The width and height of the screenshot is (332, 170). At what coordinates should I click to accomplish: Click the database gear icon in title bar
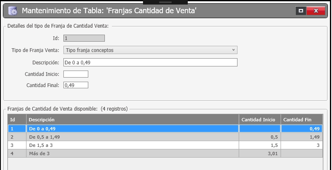coord(13,11)
